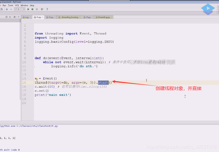Viewport: 219px width, 152px height.
Task: Click line number 20 in gutter
Action: [x=24, y=103]
